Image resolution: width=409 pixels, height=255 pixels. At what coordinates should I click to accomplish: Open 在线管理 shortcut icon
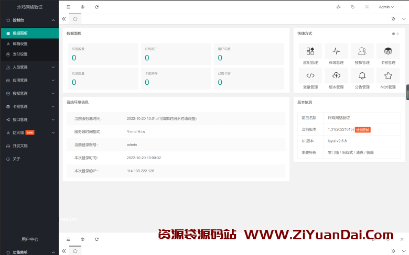click(x=336, y=51)
